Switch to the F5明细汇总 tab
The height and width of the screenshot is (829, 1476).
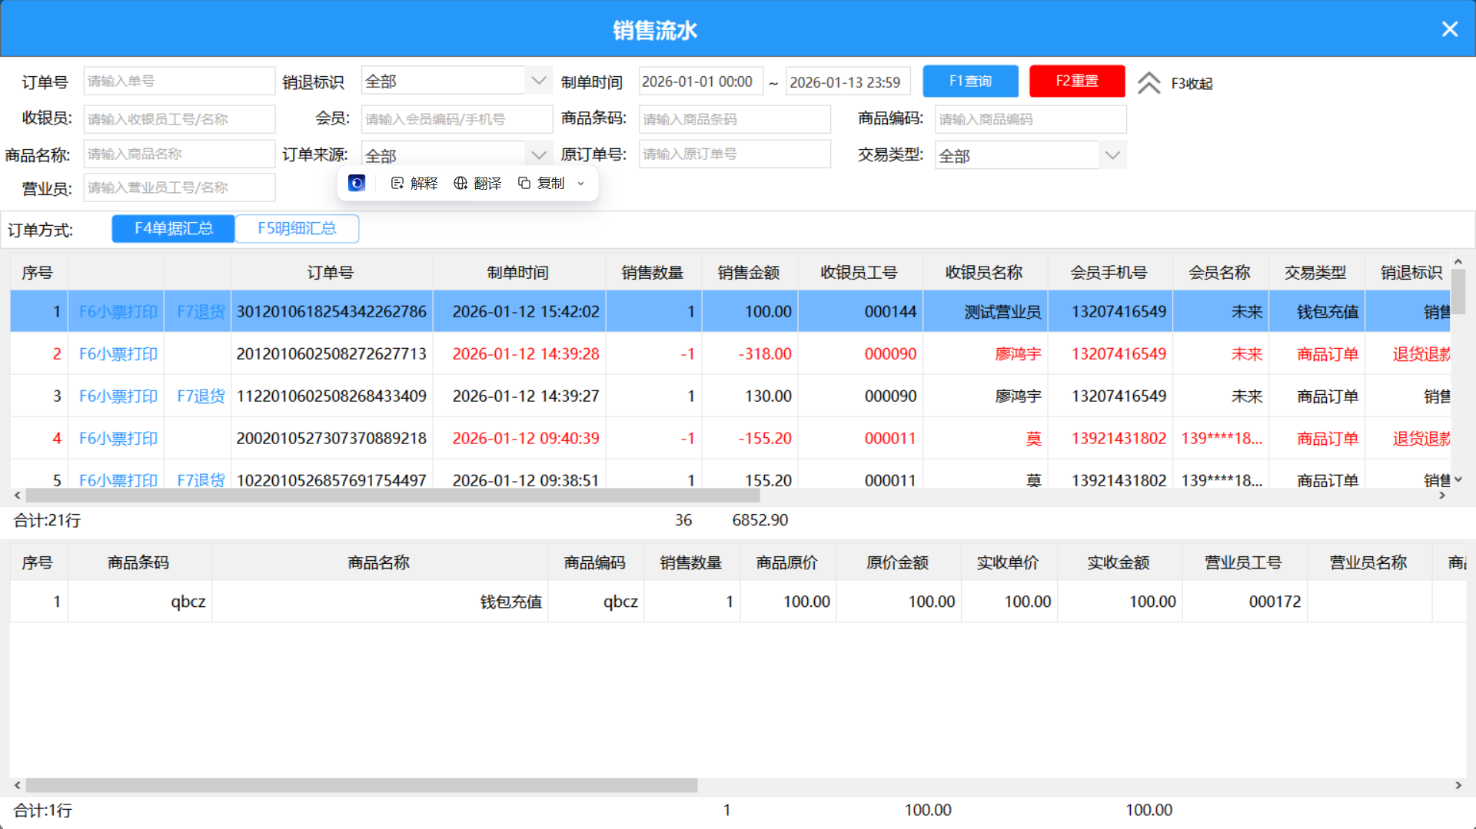coord(297,228)
